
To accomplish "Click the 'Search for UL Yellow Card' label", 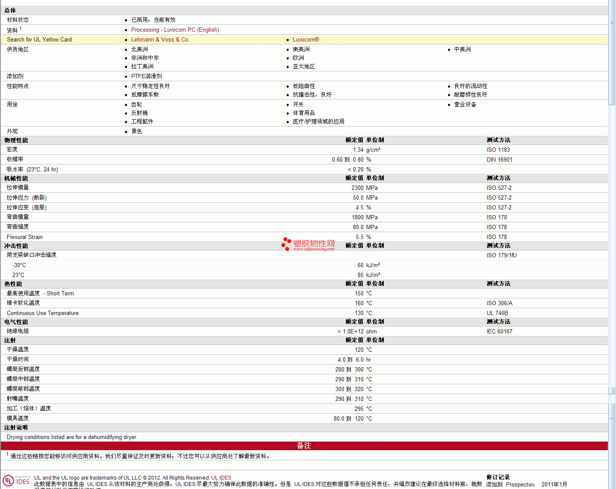I will [x=39, y=39].
